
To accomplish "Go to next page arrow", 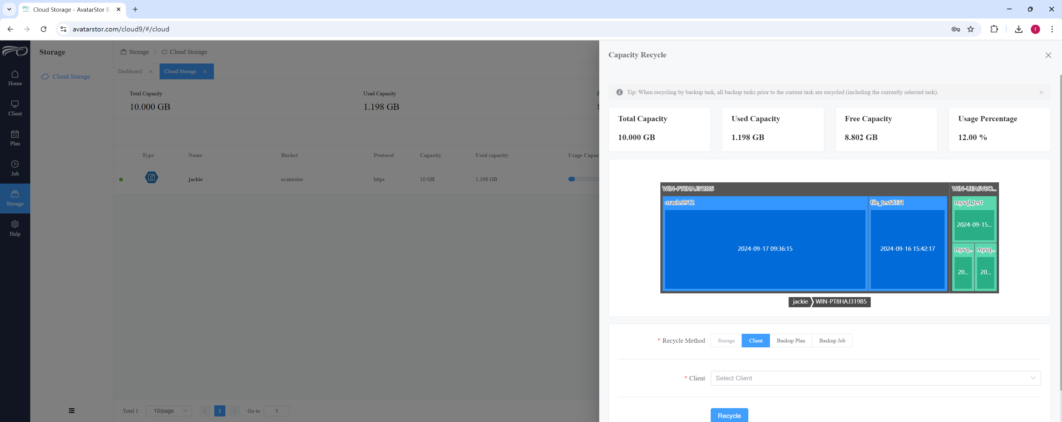I will [x=235, y=411].
